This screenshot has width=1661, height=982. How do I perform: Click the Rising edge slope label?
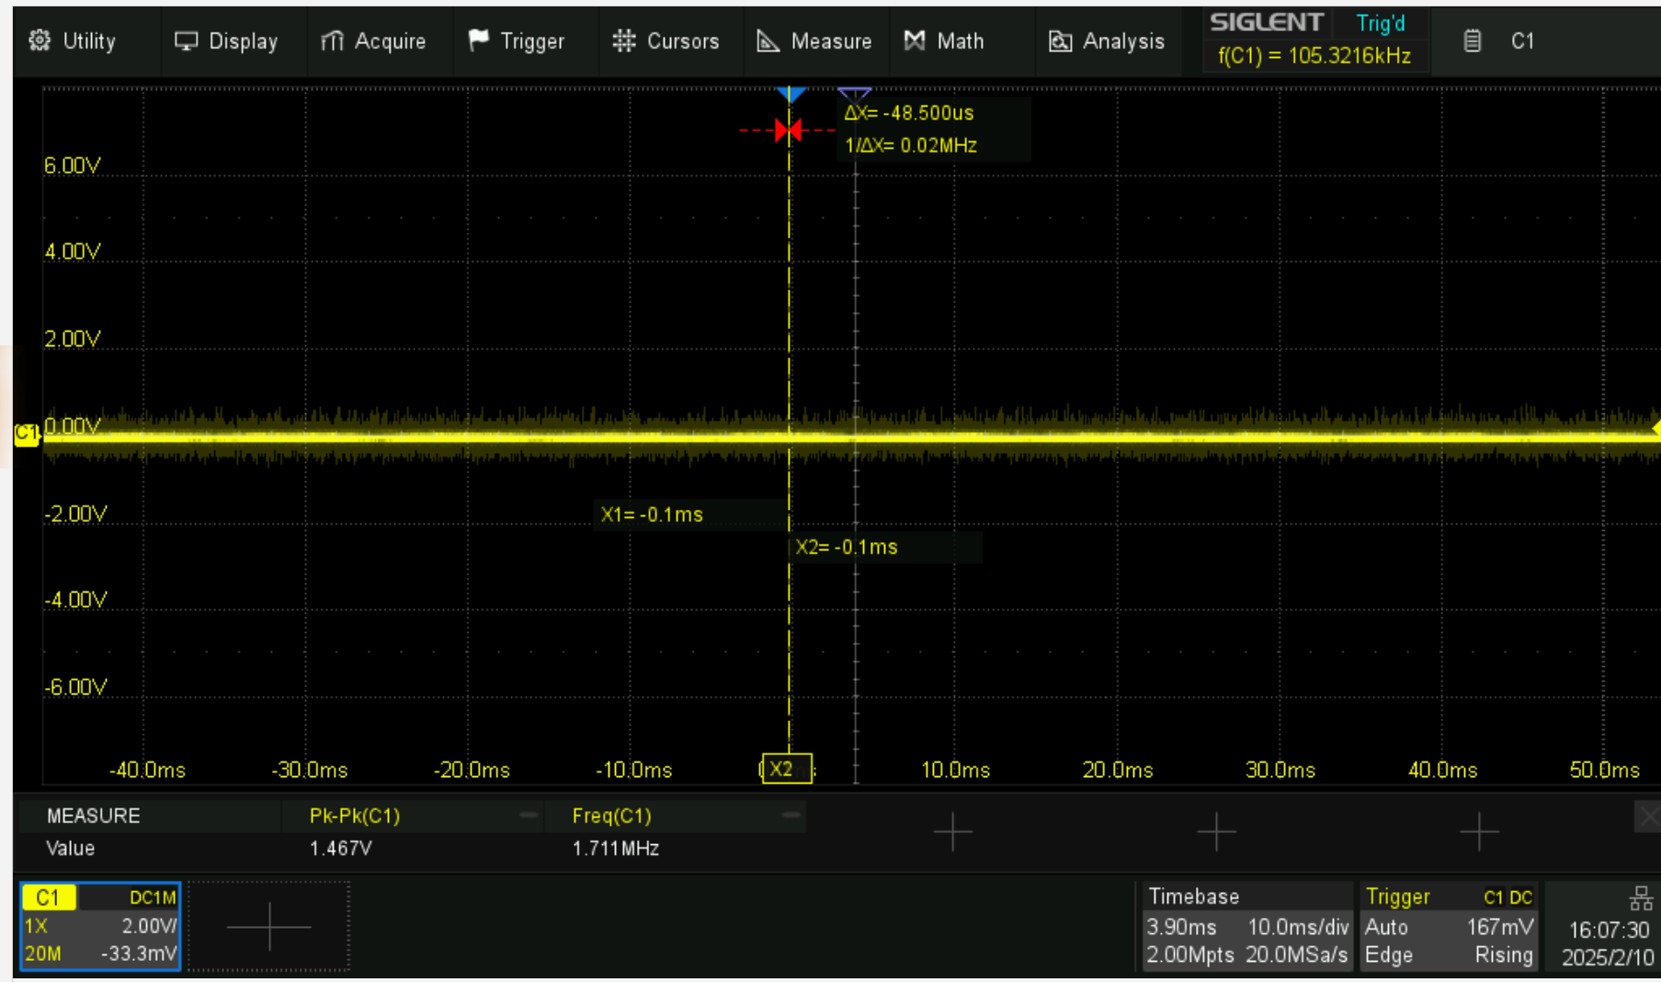1504,955
